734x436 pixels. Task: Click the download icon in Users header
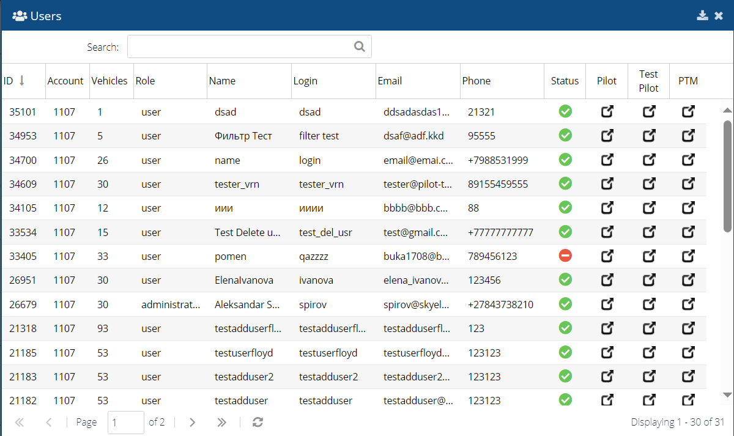click(702, 15)
